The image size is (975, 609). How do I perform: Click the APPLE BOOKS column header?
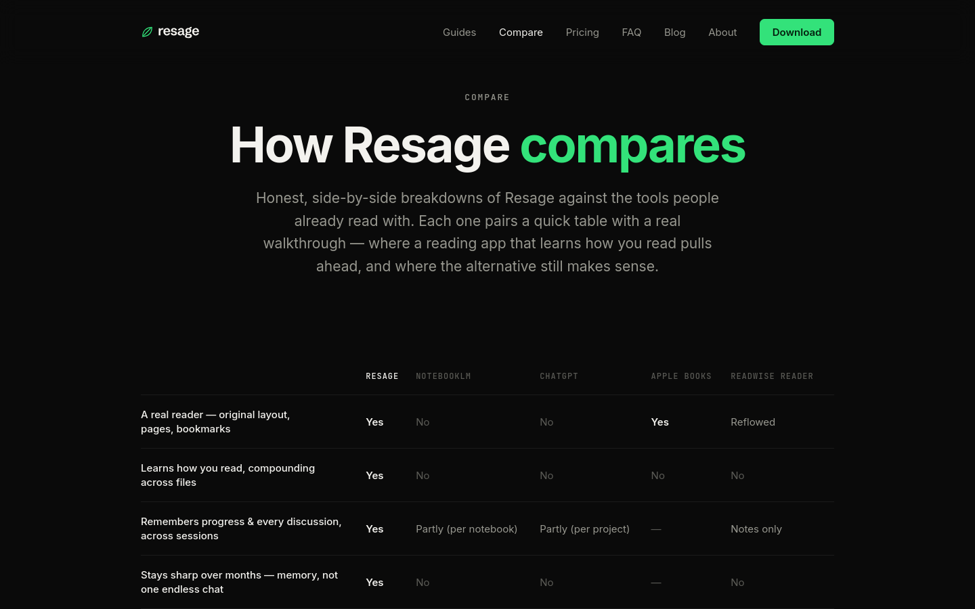(x=681, y=376)
